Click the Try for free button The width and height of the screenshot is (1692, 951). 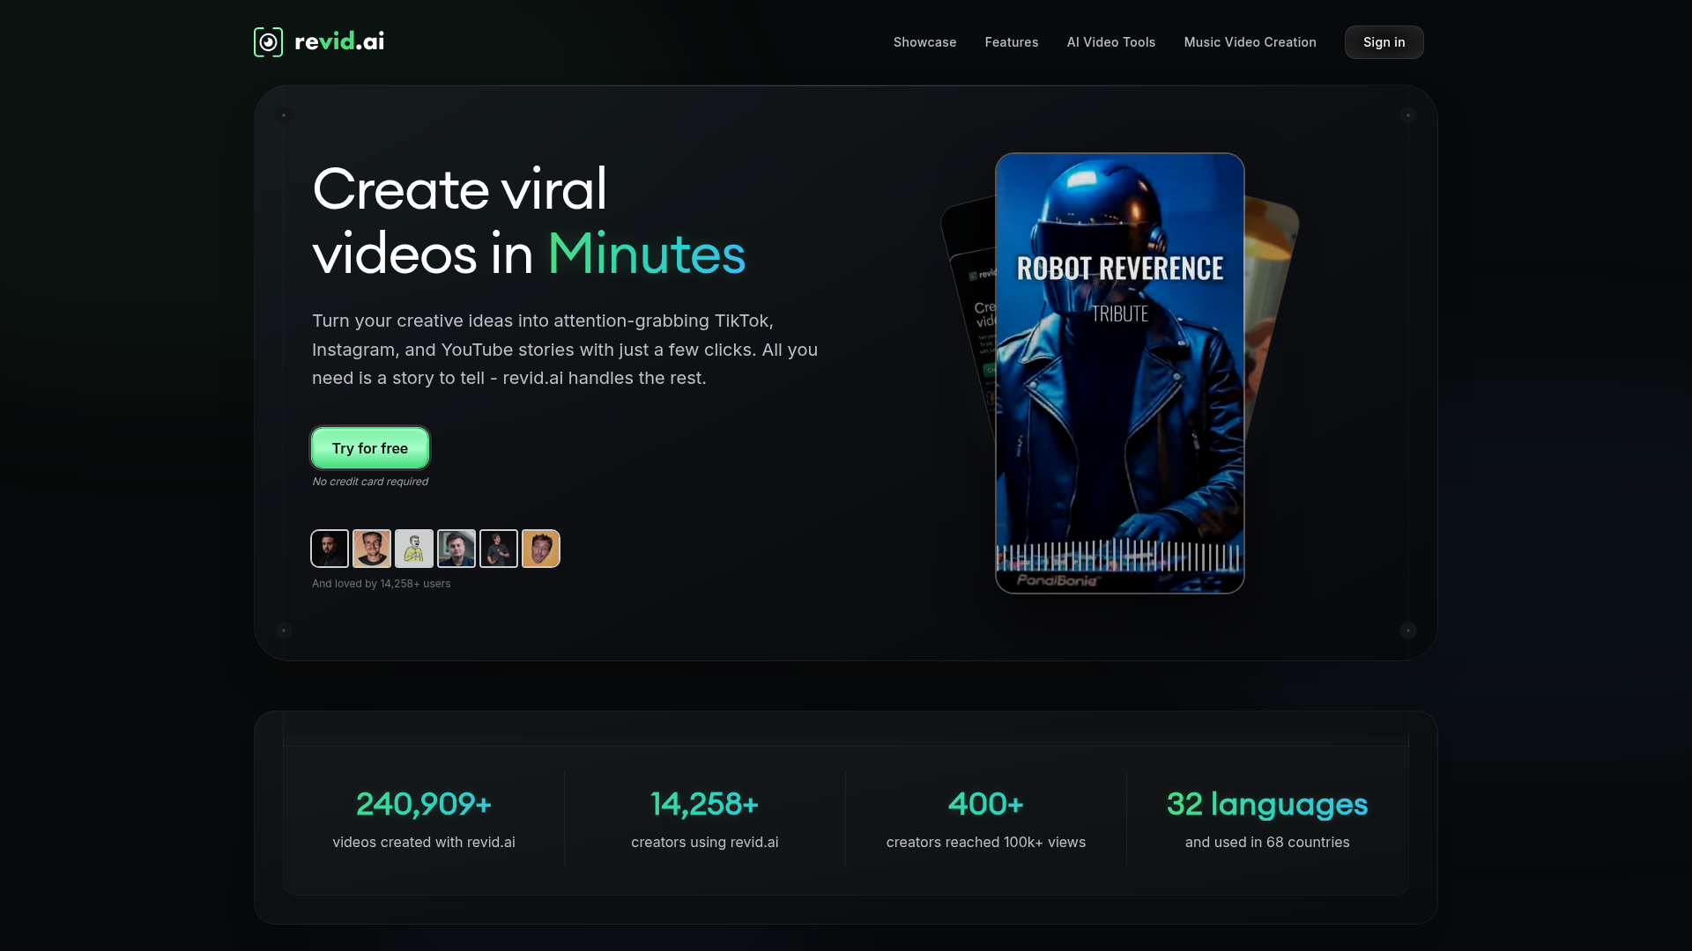pos(370,448)
